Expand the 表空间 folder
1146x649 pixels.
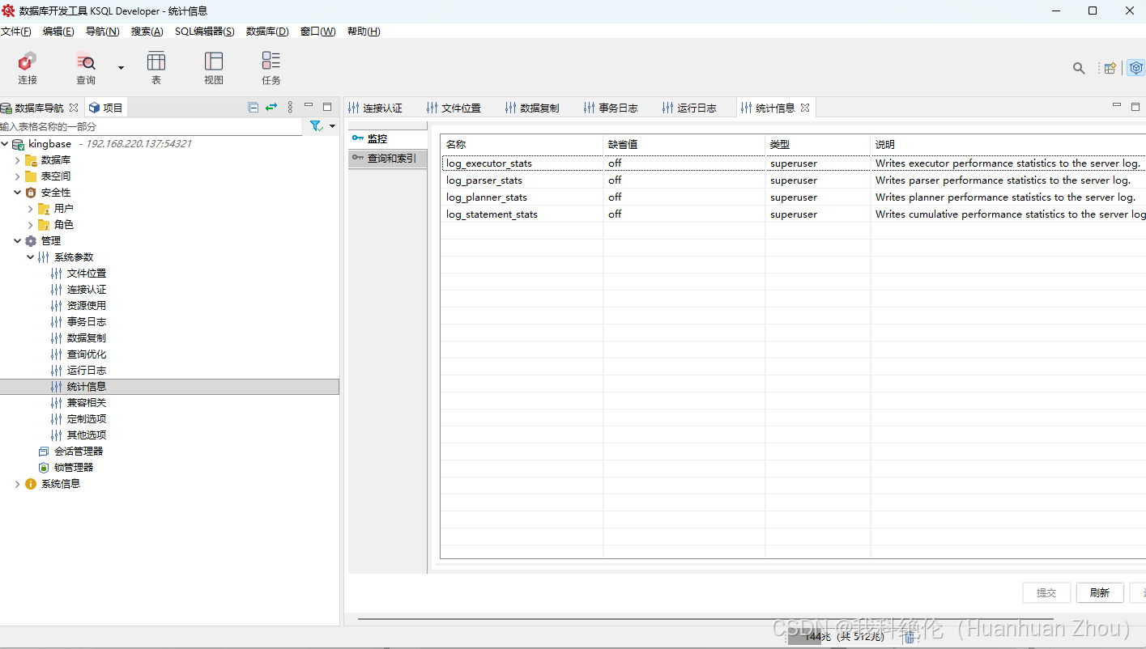(18, 176)
